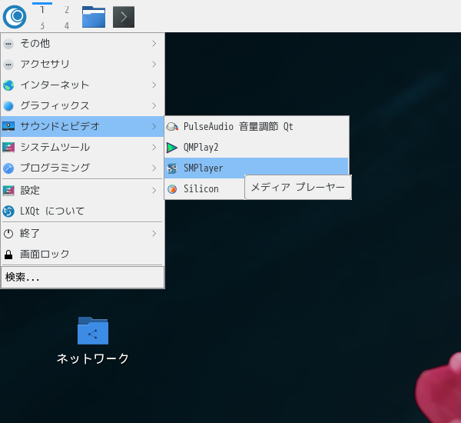Open the インターネット menu category
Image resolution: width=461 pixels, height=423 pixels.
[x=82, y=85]
